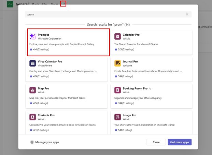Click the star icon on Journal Pro
The image size is (212, 155).
(x=116, y=76)
